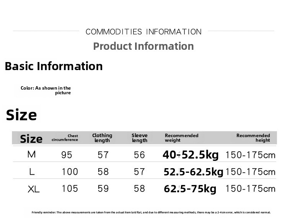
Task: Select the M size row label
Action: (31, 154)
